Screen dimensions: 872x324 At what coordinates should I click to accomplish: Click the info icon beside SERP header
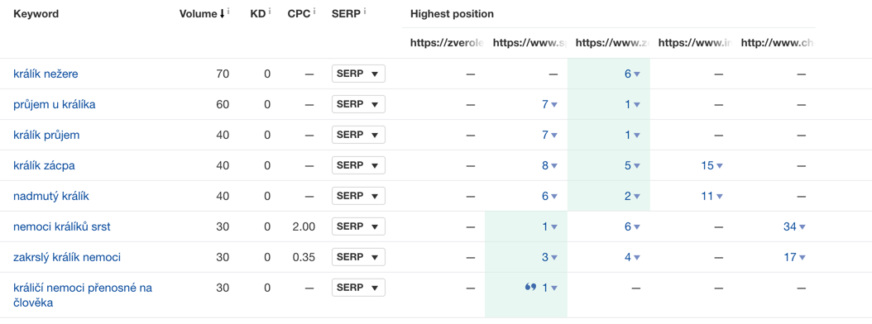click(365, 12)
